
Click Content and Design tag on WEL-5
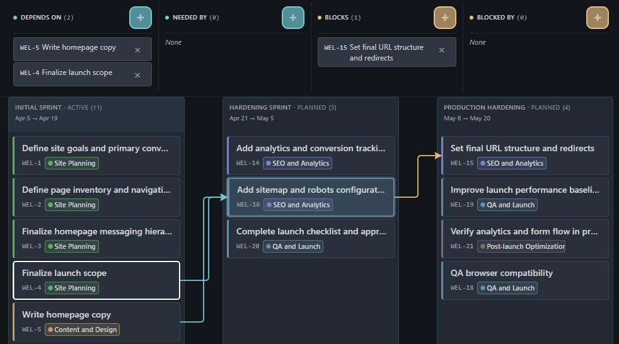[82, 330]
